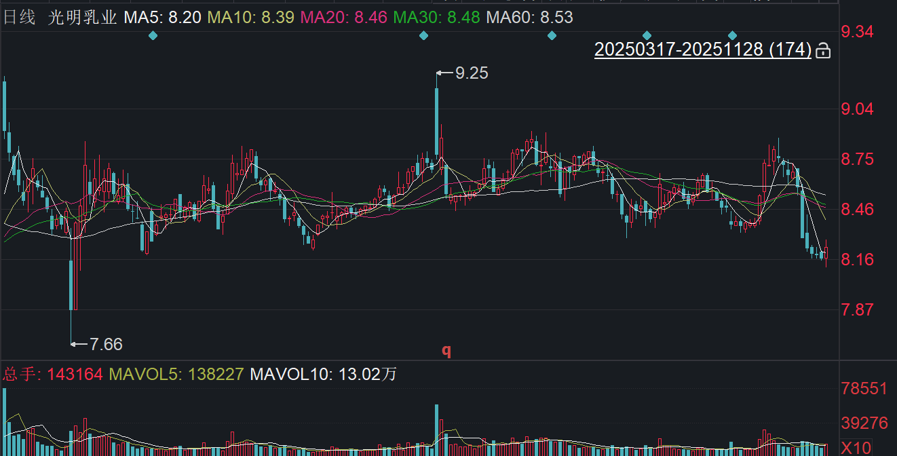Select the MA10 indicator label
This screenshot has height=456, width=897.
tap(251, 18)
